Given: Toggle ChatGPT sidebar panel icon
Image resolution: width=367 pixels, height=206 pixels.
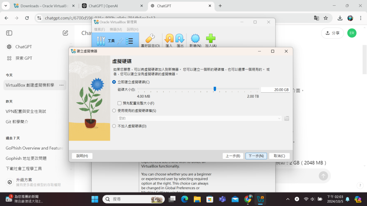Looking at the screenshot, I should [9, 33].
